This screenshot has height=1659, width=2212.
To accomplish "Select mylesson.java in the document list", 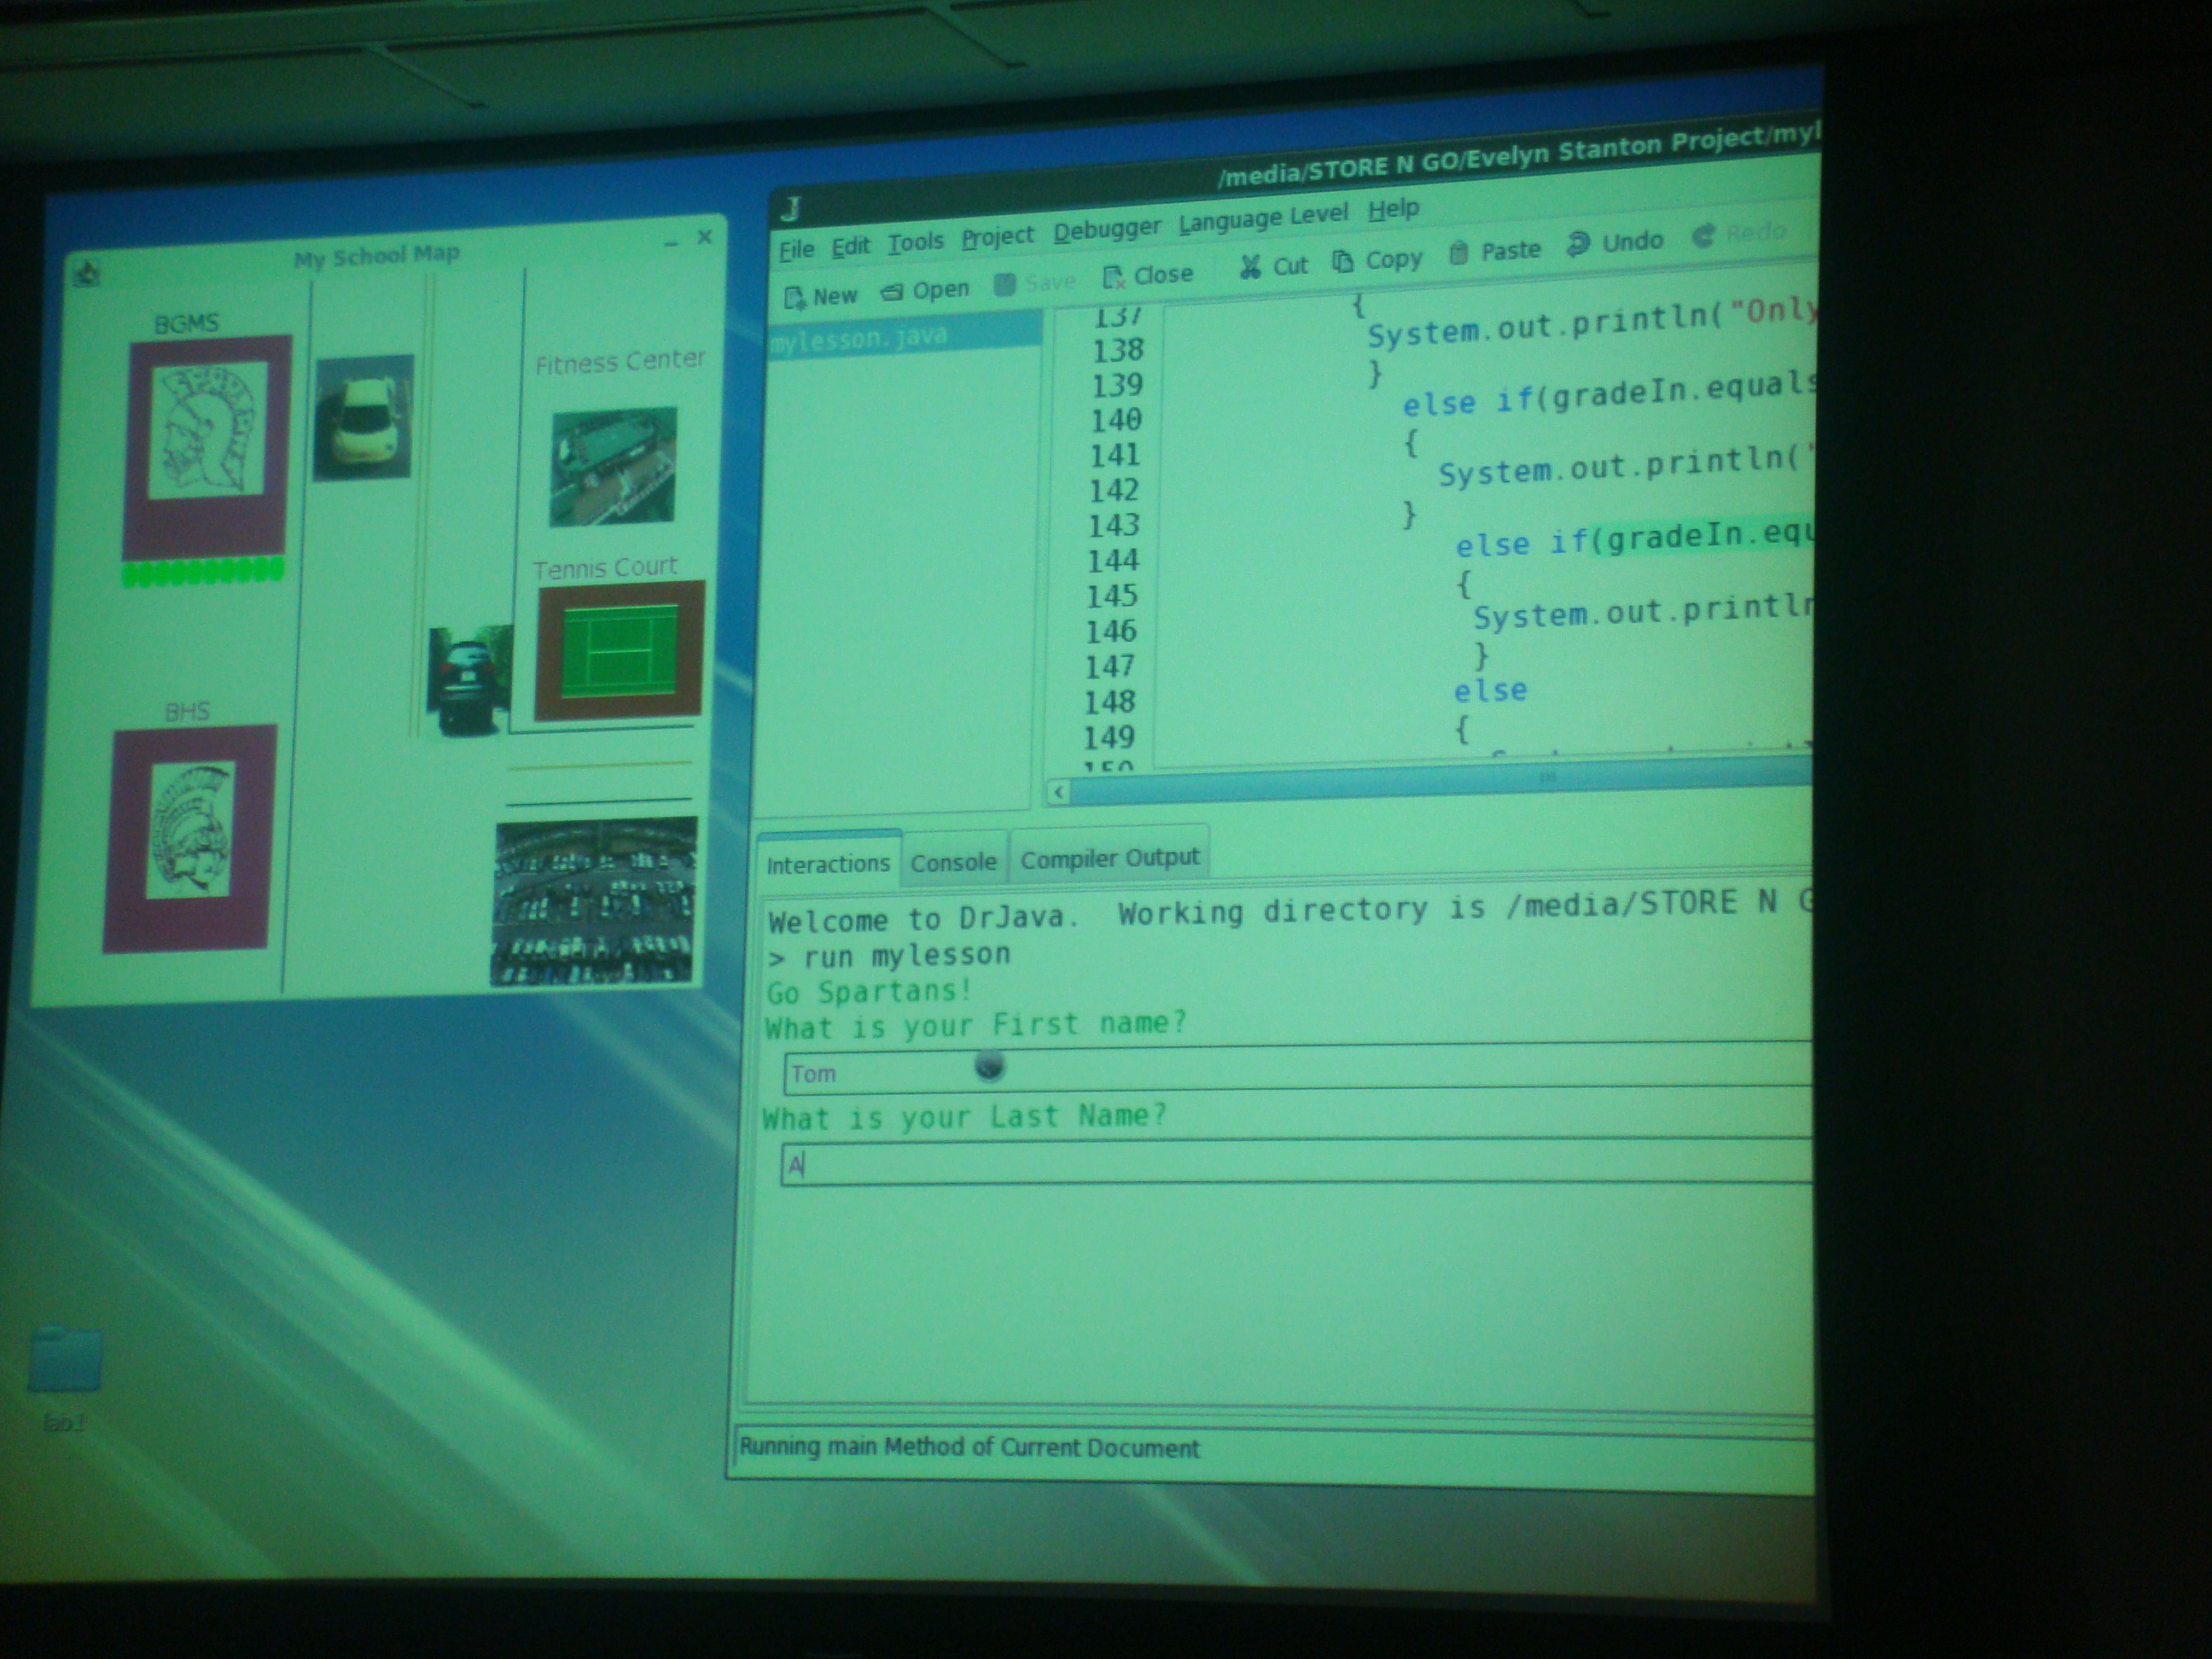I will (x=860, y=338).
